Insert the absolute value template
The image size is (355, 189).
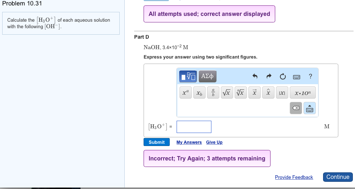pos(282,93)
